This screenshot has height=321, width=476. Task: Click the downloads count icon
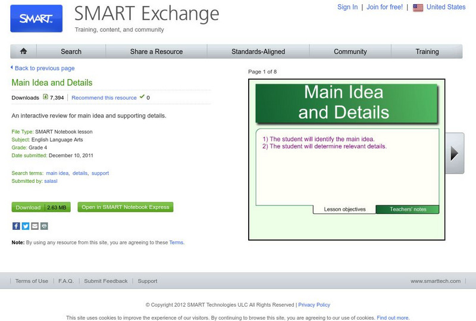pos(46,97)
